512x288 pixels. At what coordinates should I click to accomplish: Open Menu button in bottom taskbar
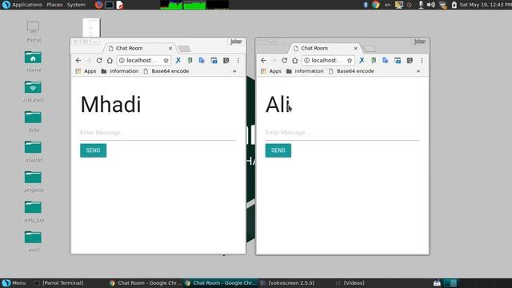tap(14, 282)
